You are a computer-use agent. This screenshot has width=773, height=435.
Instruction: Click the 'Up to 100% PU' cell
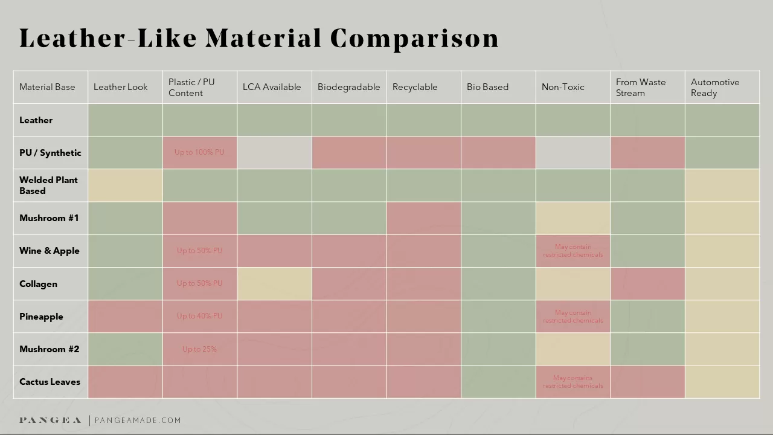(x=200, y=152)
